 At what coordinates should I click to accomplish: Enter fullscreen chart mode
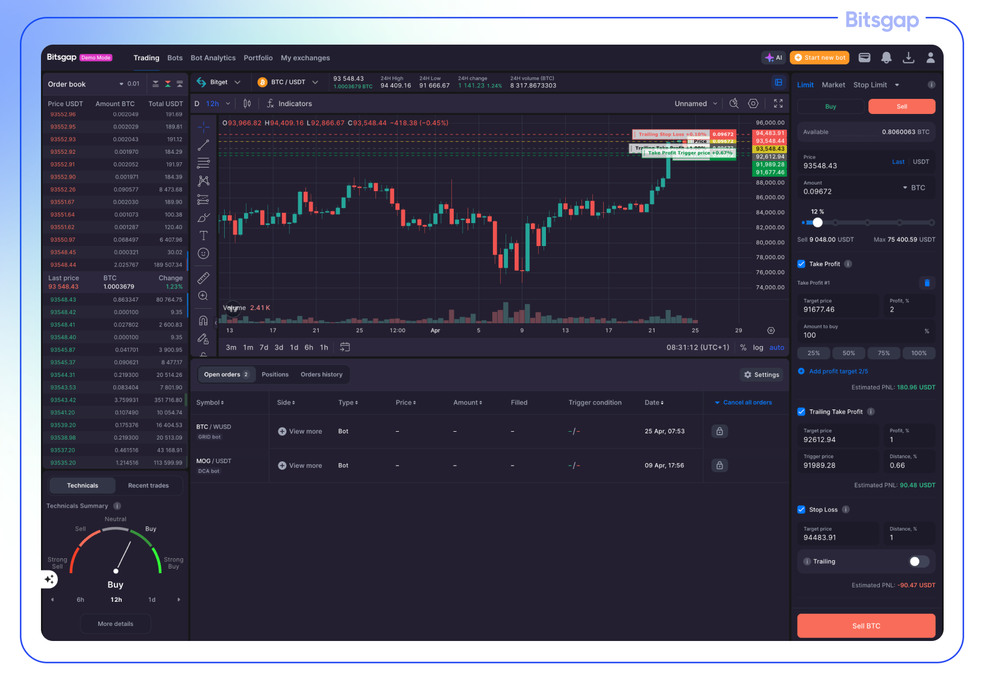pyautogui.click(x=779, y=104)
